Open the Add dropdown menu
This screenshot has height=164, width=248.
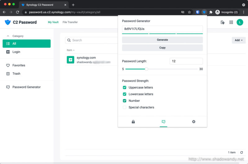(x=238, y=40)
